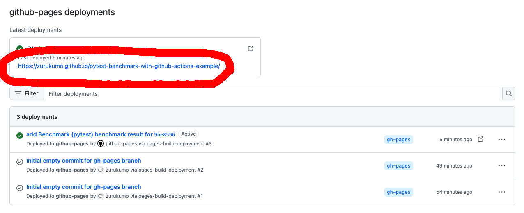Screen dimensions: 524x213
Task: Open pages-build-deployment #1 workflow link
Action: coord(170,196)
